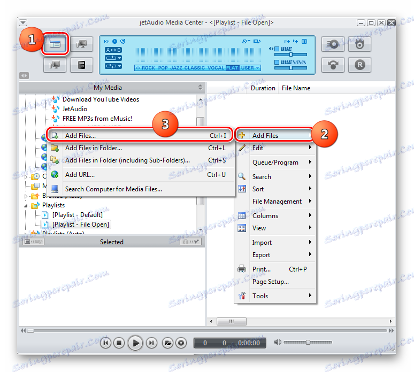Open the repeat mode dropdown
The height and width of the screenshot is (372, 414).
tap(113, 58)
